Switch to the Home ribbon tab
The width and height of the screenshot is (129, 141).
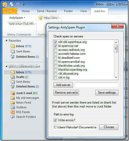coord(26,11)
